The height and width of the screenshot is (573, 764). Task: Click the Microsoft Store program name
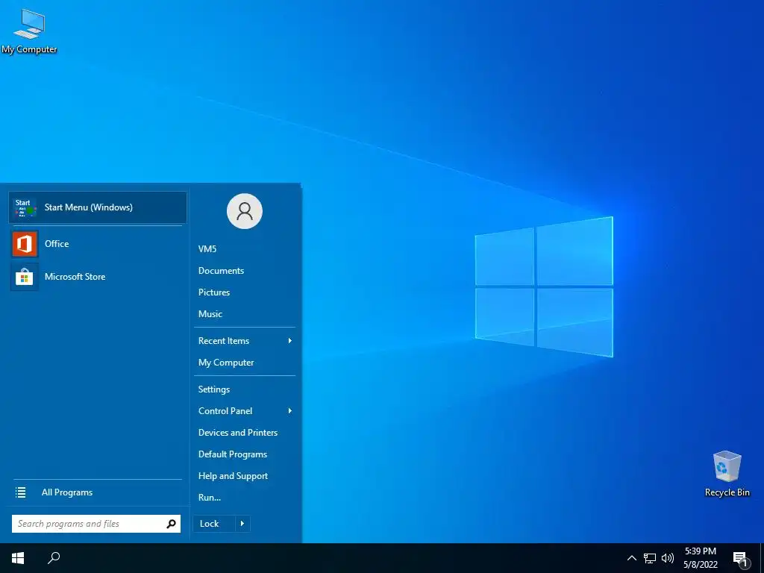[75, 277]
